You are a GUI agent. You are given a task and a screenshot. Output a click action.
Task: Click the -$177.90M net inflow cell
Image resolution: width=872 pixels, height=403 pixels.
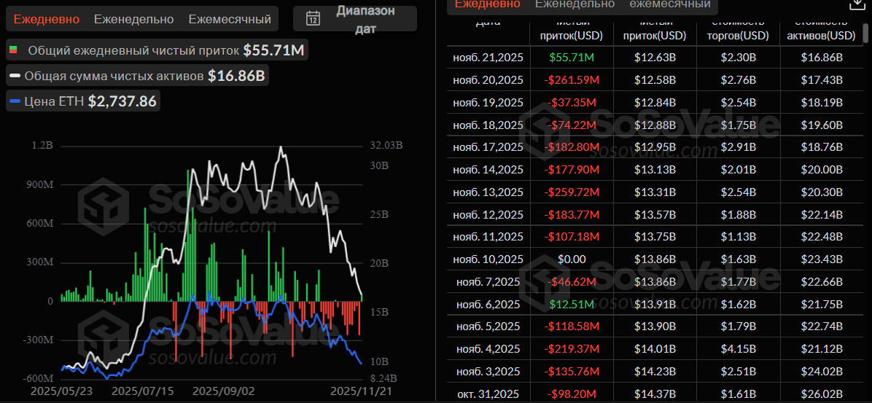pyautogui.click(x=572, y=170)
